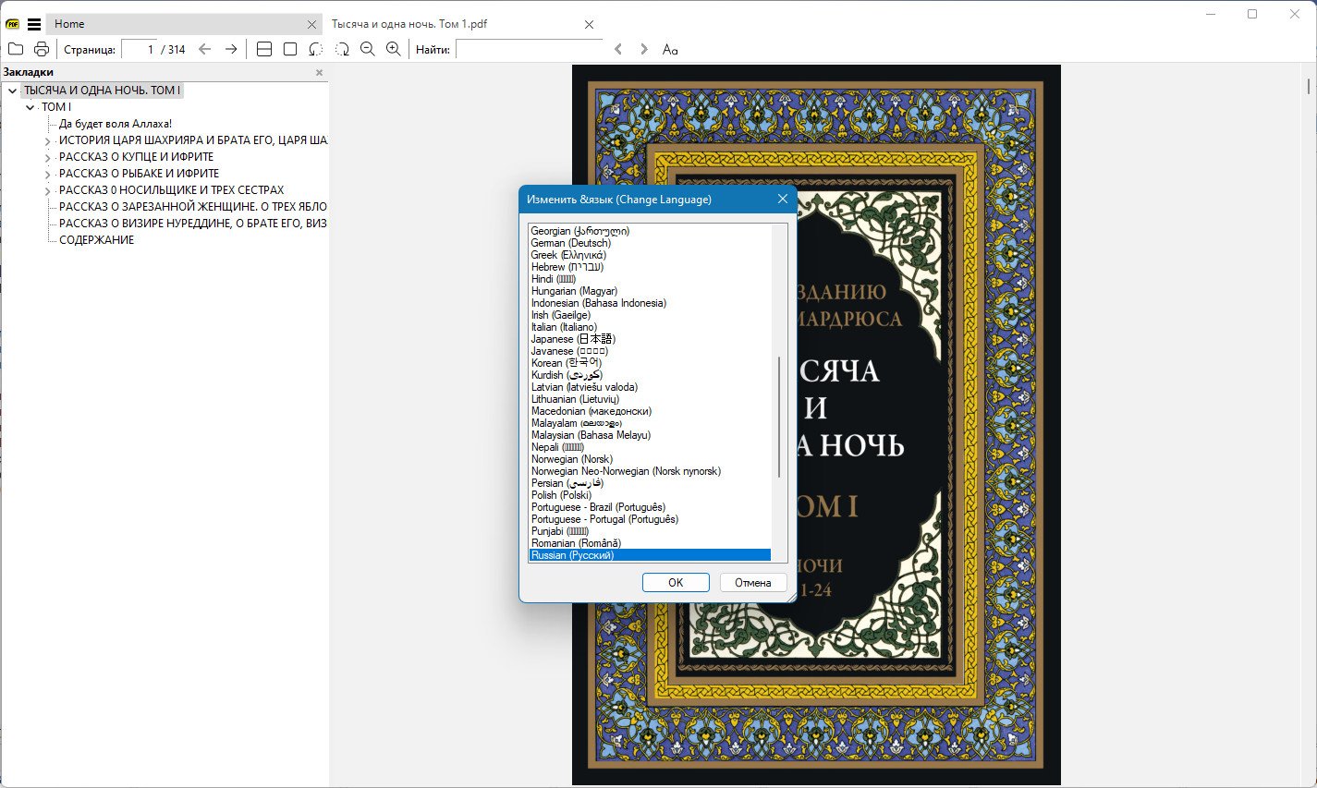Click the Отмена cancel button
Image resolution: width=1317 pixels, height=788 pixels.
click(752, 582)
